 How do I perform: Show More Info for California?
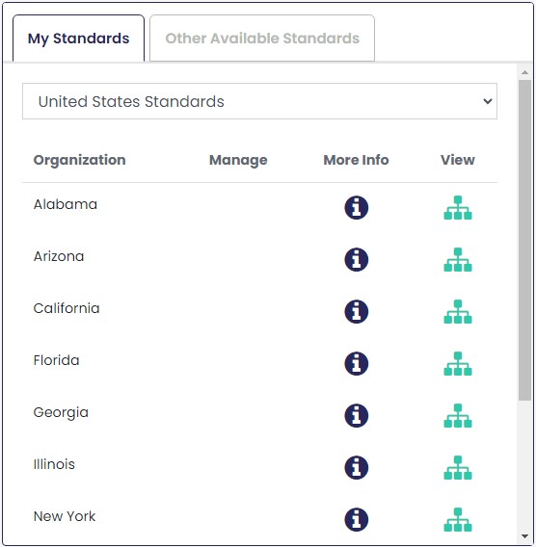356,311
